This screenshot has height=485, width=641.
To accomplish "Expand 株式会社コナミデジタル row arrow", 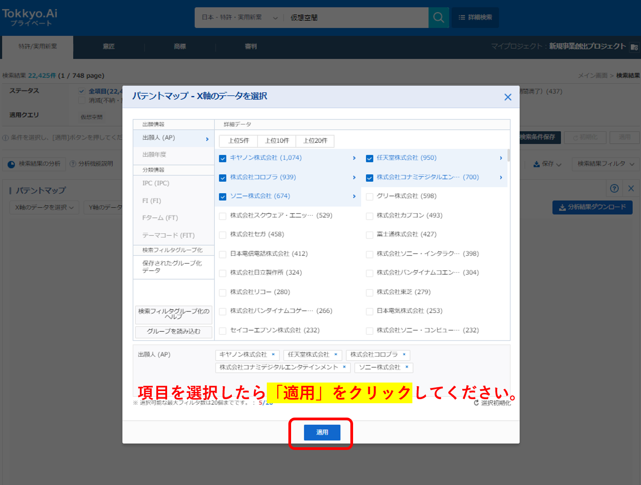I will coord(501,177).
